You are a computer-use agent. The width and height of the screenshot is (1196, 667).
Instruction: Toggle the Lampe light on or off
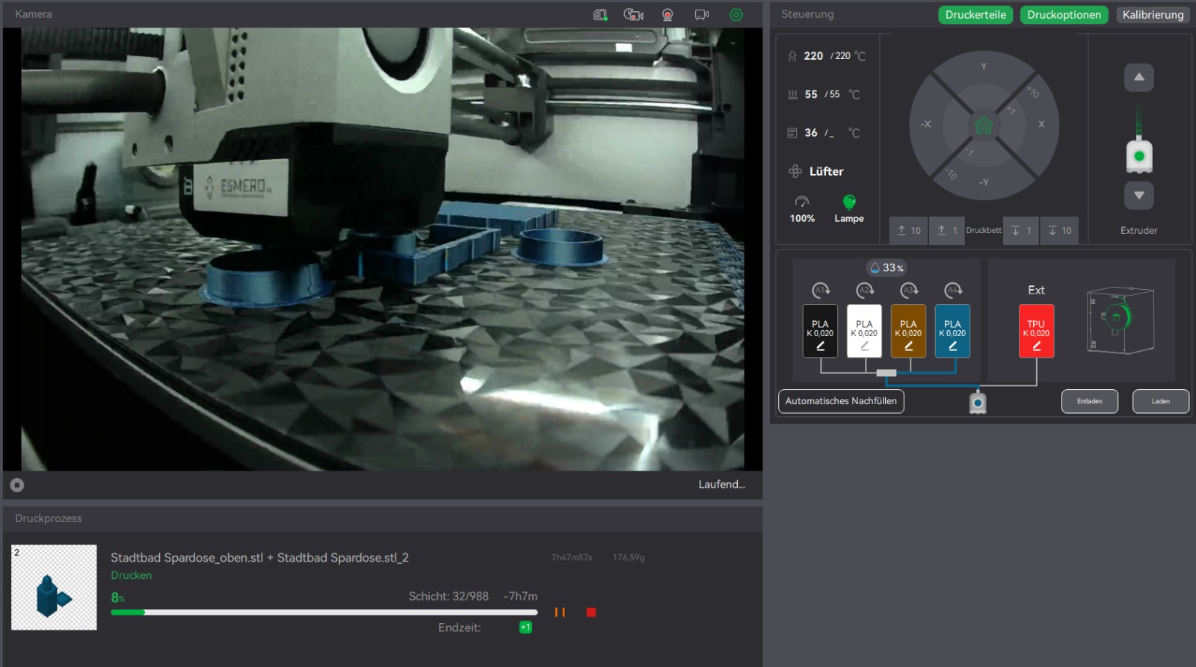(849, 202)
